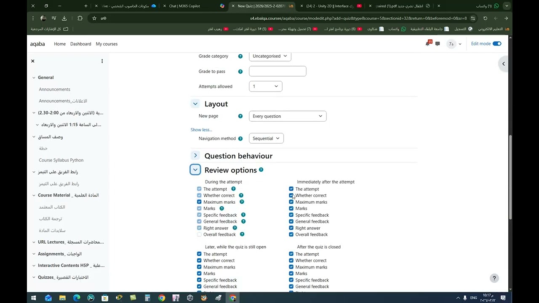539x303 pixels.
Task: Open the course index three-dot menu
Action: click(x=102, y=61)
